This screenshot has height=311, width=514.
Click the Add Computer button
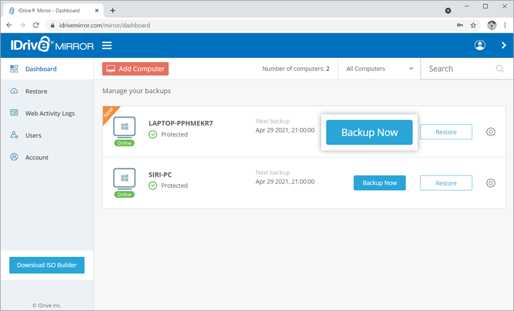tap(136, 69)
